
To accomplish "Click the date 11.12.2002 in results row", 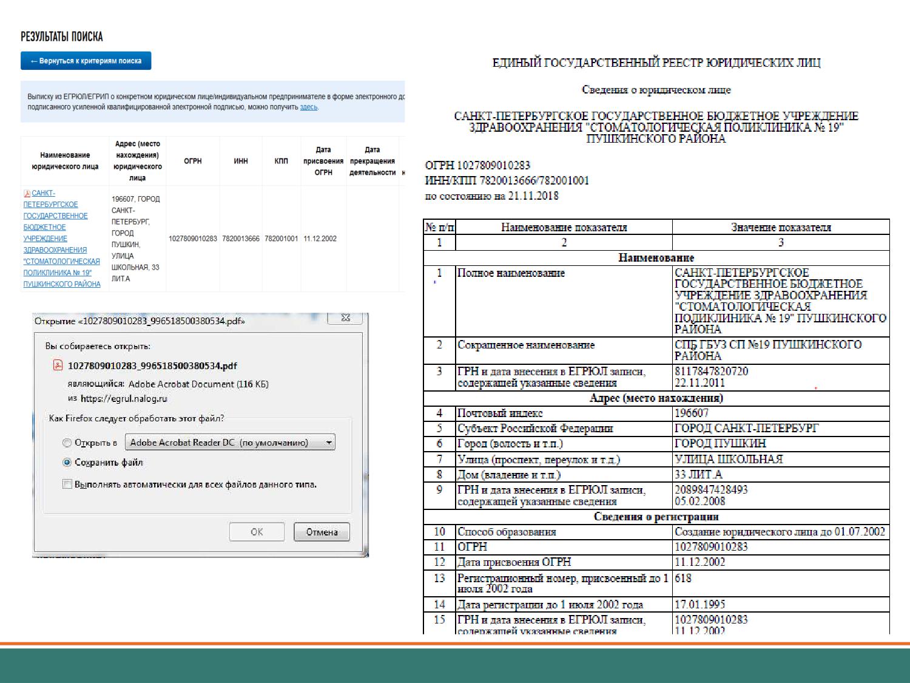I will pyautogui.click(x=320, y=239).
